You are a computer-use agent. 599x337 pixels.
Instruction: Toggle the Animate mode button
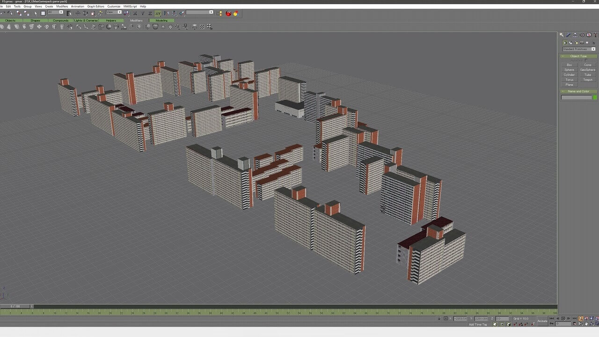(542, 321)
